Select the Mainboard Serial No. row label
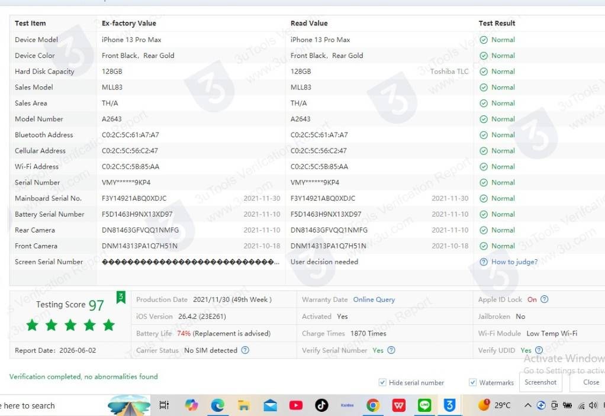605x416 pixels. [48, 198]
